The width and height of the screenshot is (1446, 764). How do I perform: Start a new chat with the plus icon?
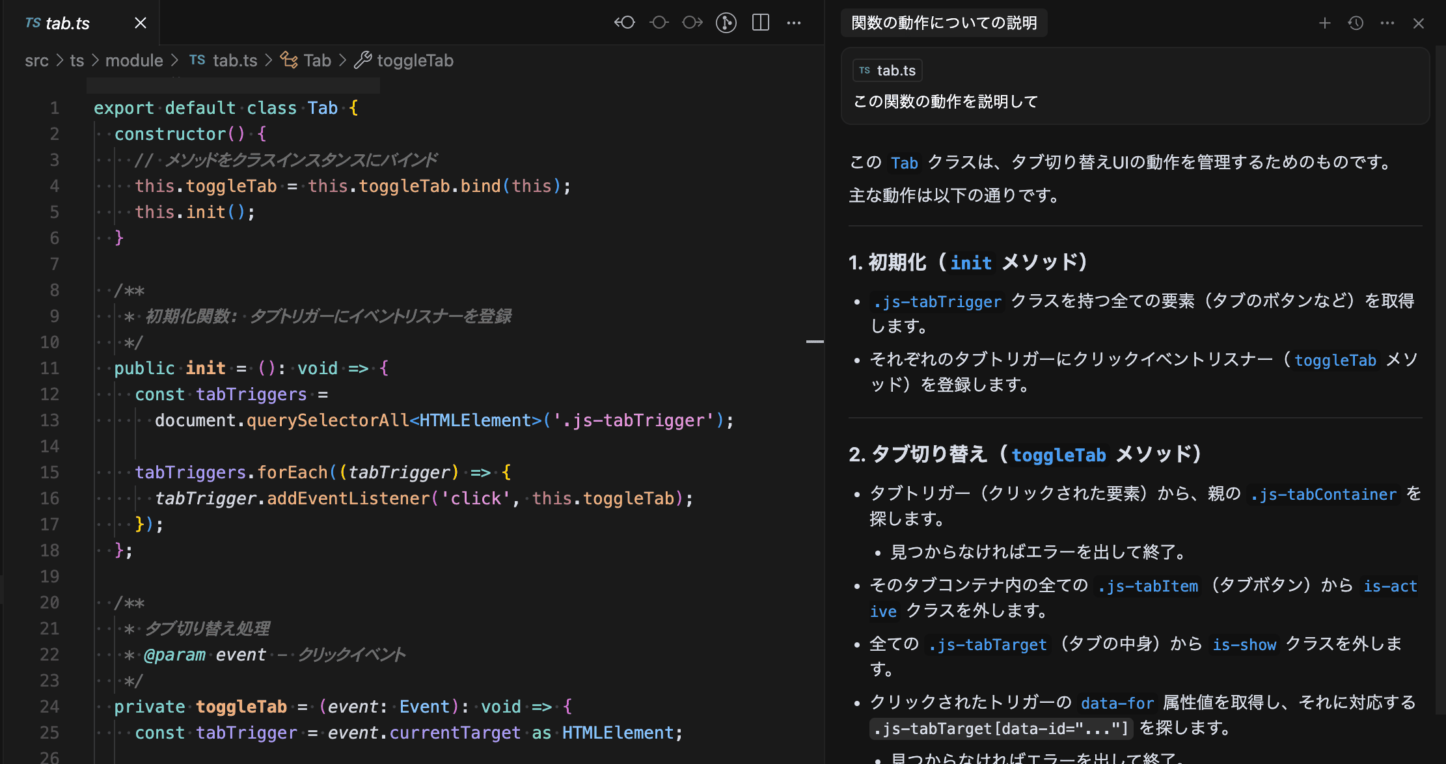click(x=1324, y=22)
